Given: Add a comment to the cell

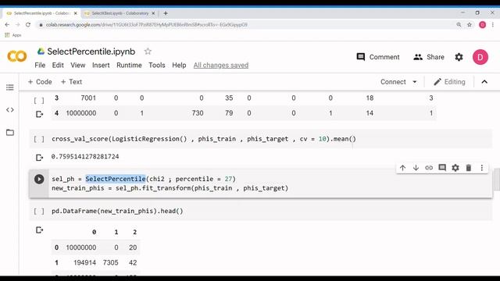Looking at the screenshot, I should click(x=442, y=168).
